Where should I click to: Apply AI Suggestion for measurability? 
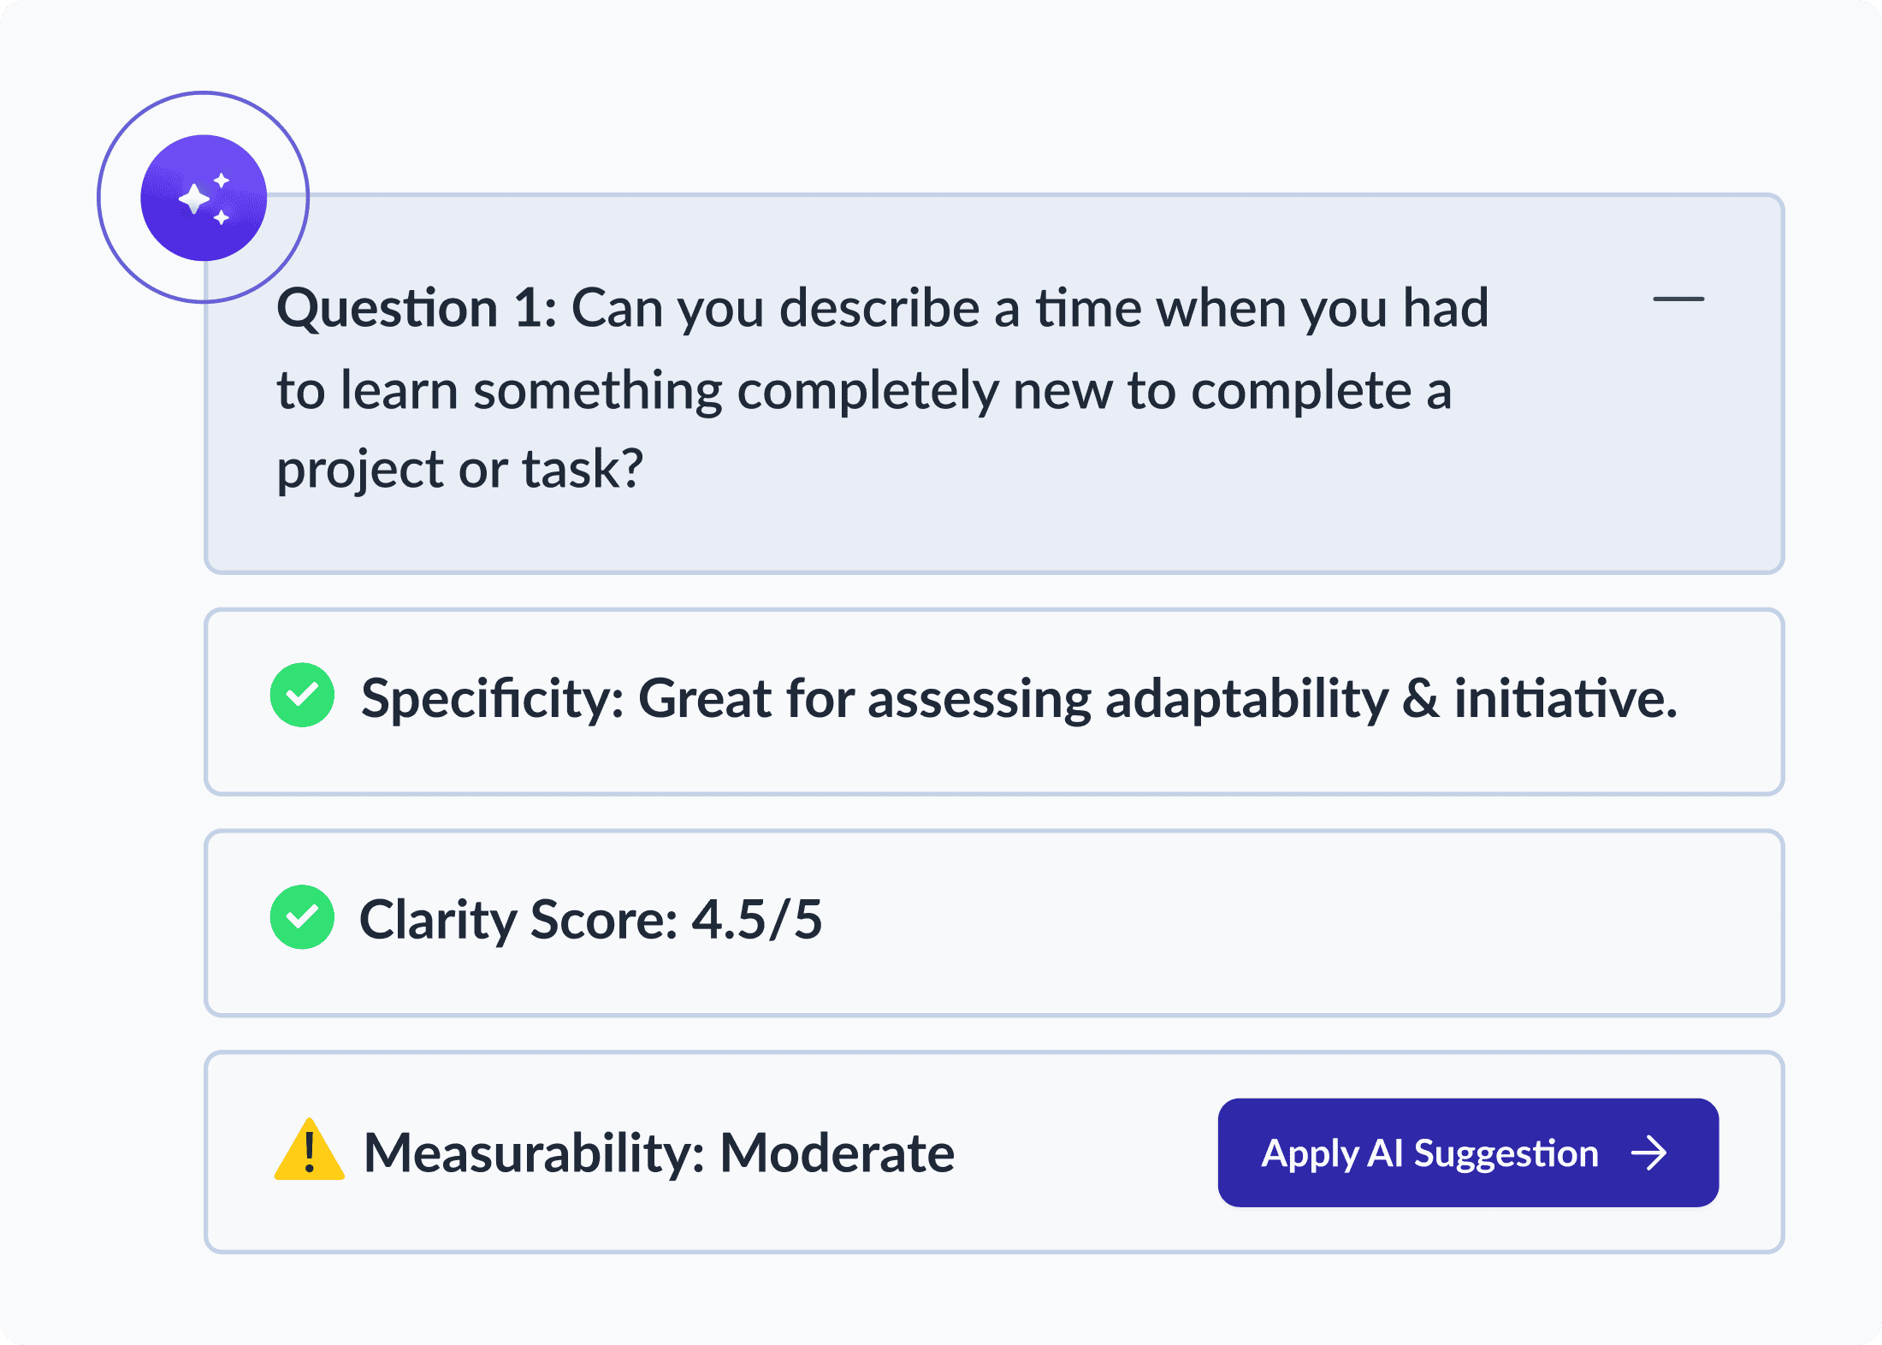coord(1468,1152)
